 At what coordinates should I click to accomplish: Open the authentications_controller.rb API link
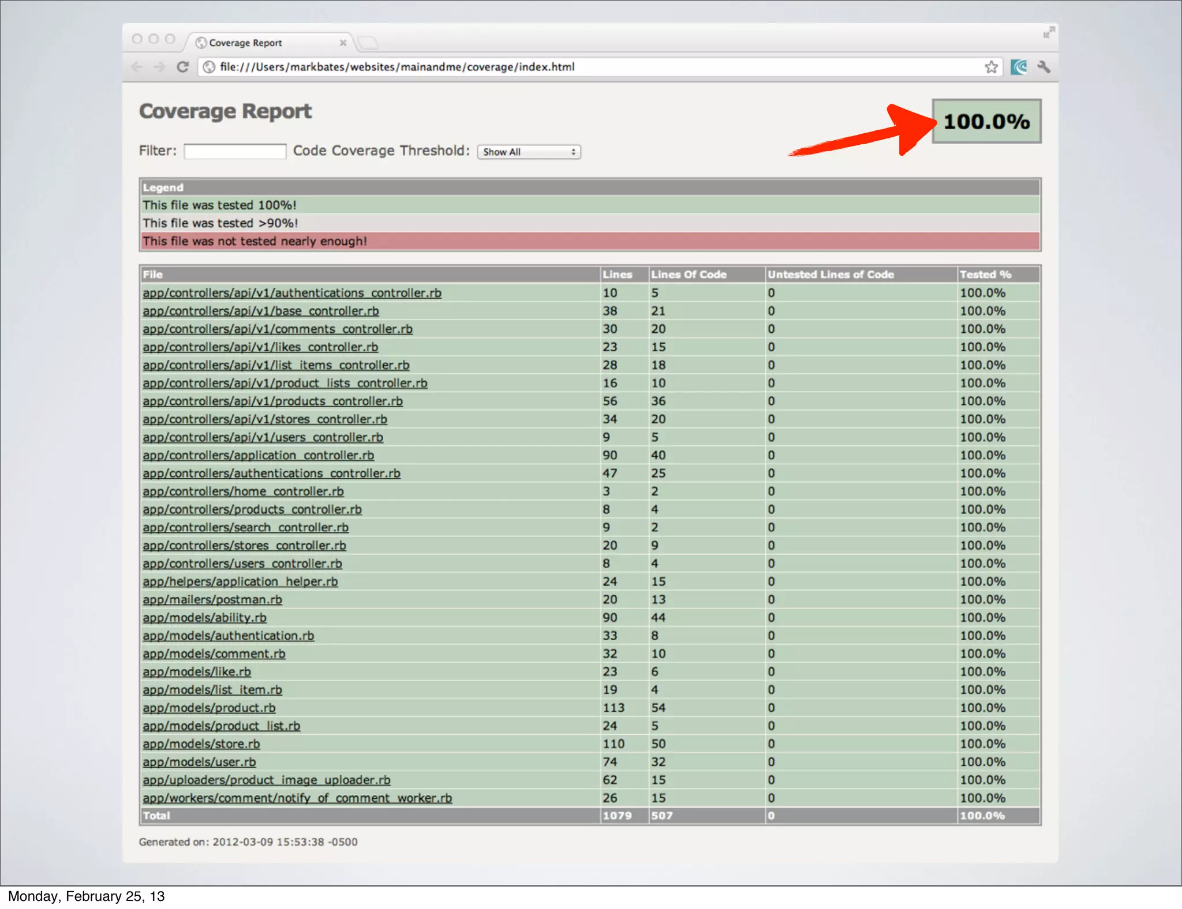tap(292, 293)
